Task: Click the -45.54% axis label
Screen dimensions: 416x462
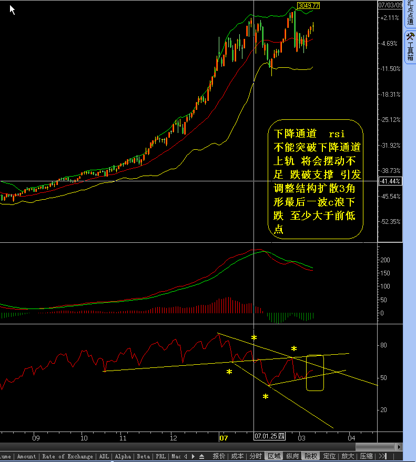Action: (390, 197)
